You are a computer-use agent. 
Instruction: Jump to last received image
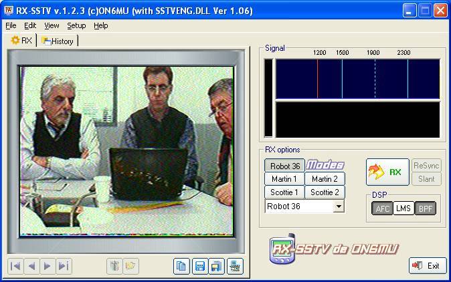coord(64,266)
